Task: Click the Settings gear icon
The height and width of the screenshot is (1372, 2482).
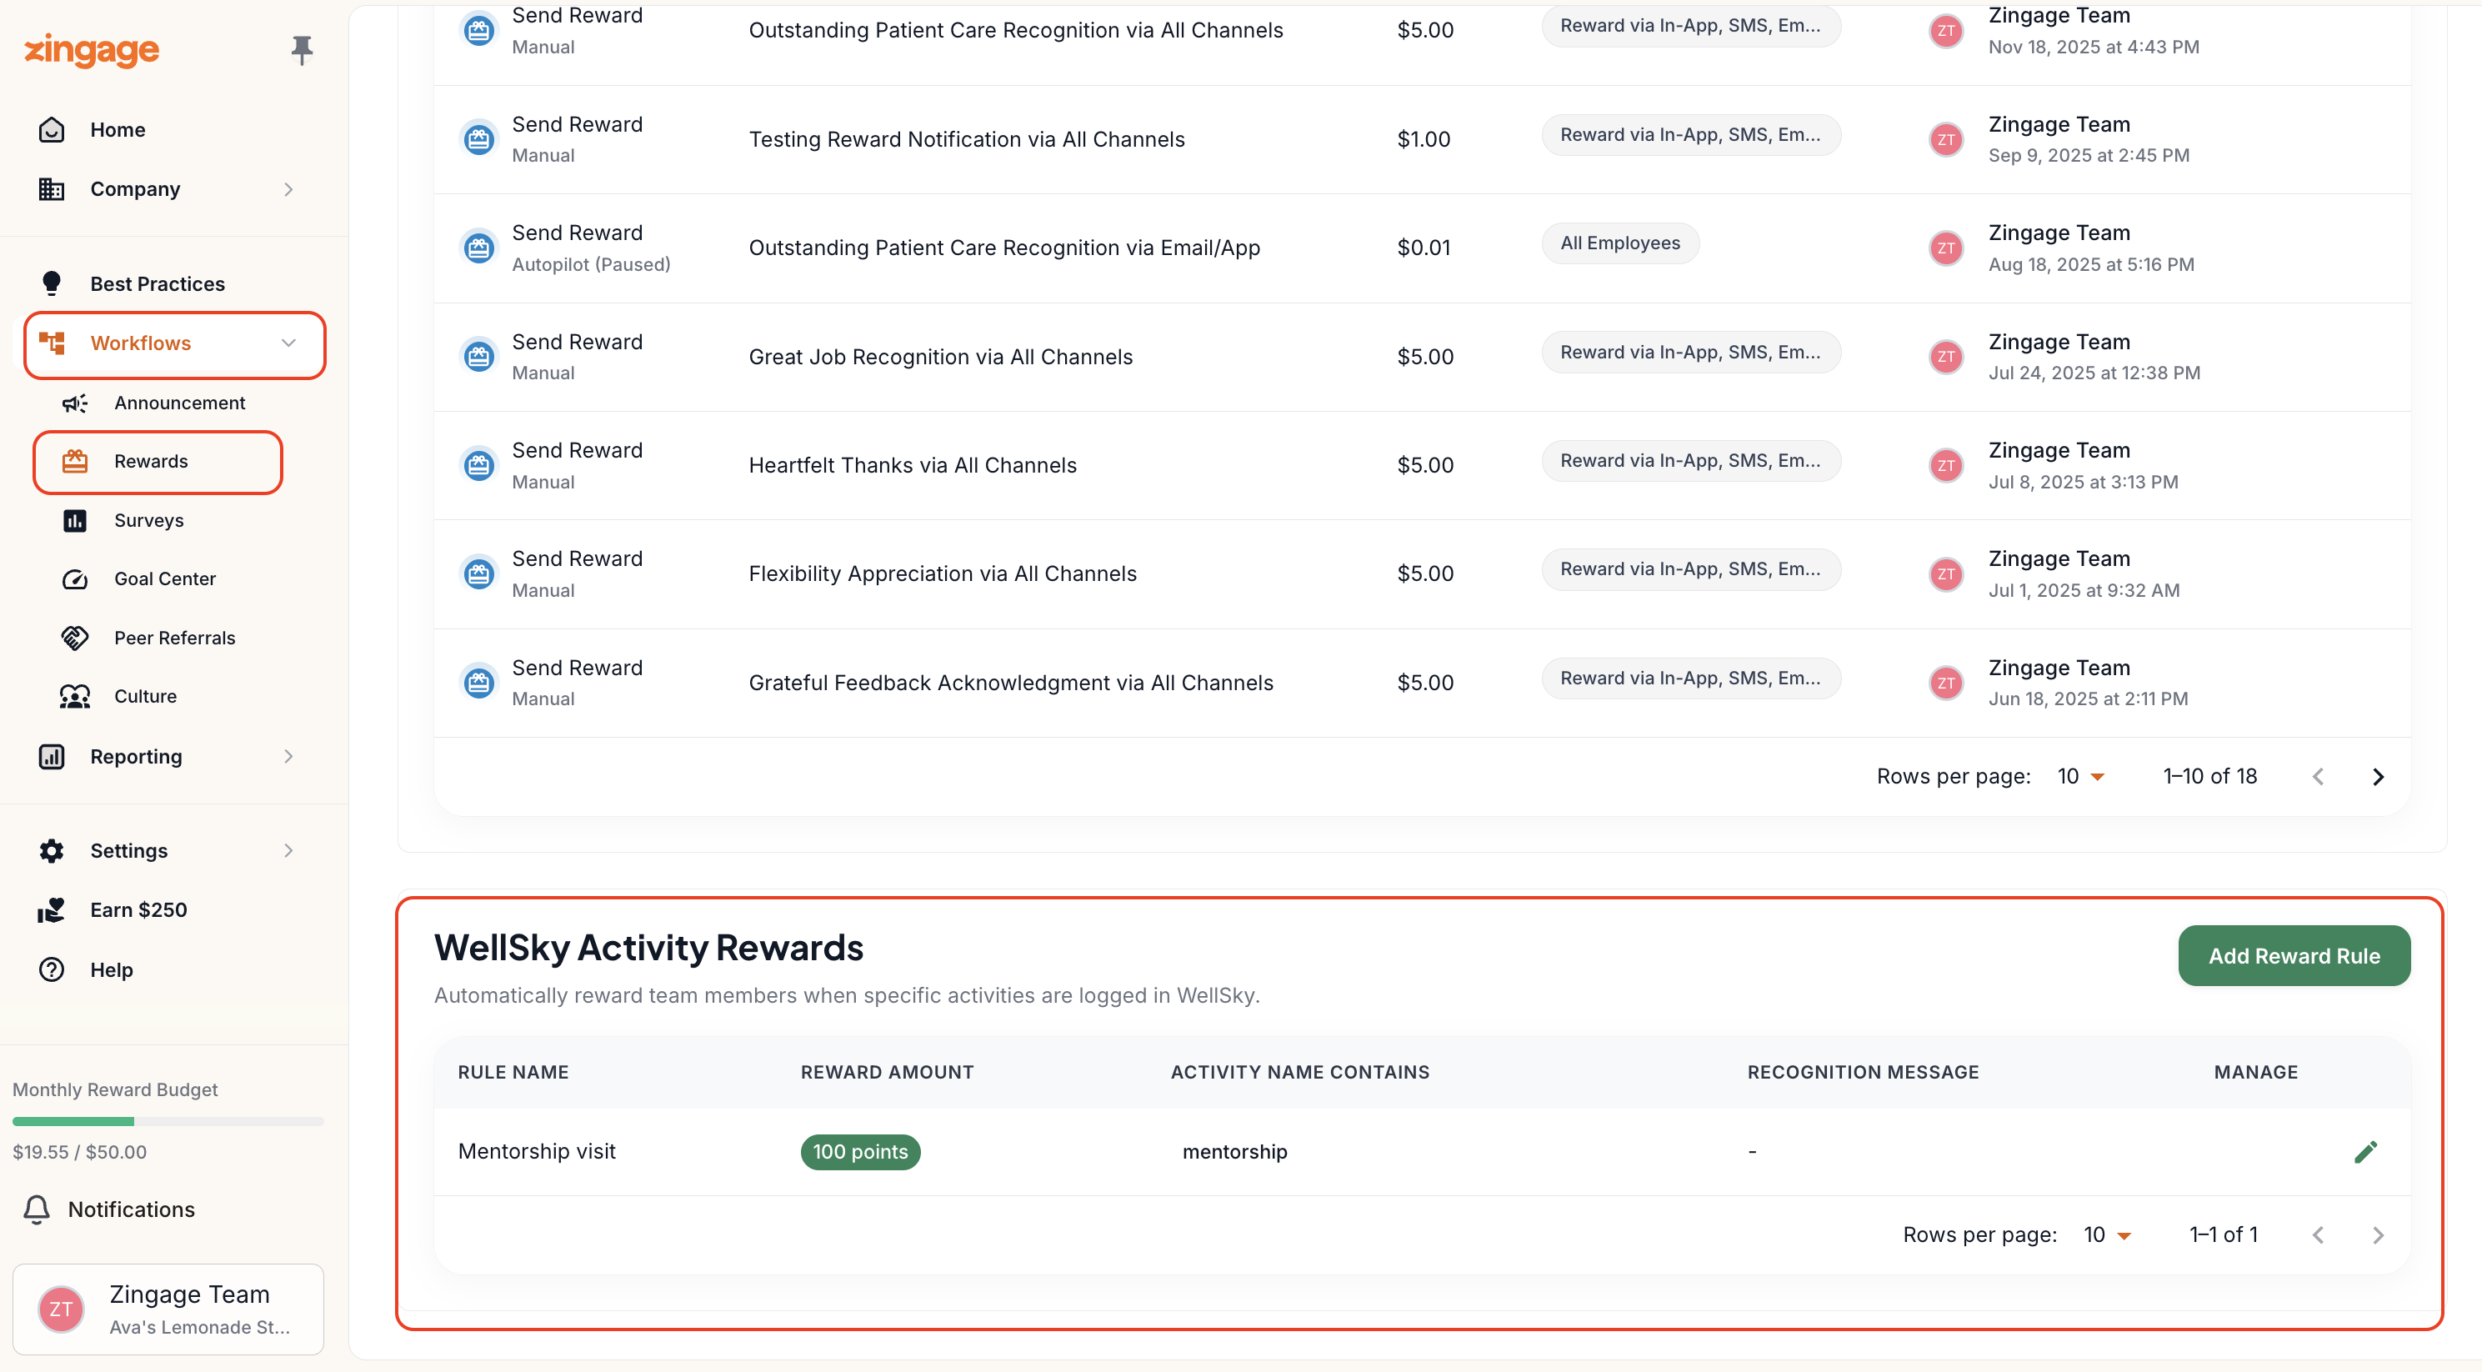Action: click(52, 852)
